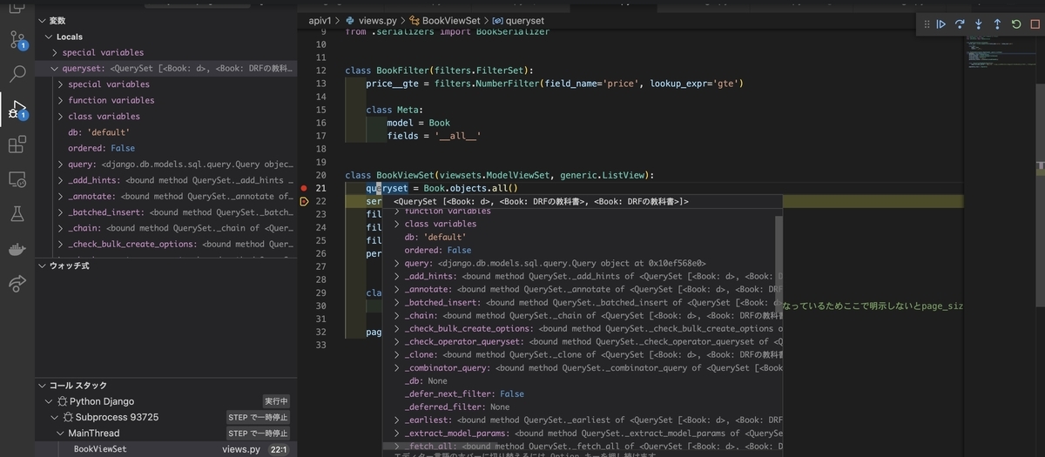The height and width of the screenshot is (457, 1045).
Task: Click views.py in the breadcrumb
Action: tap(380, 20)
